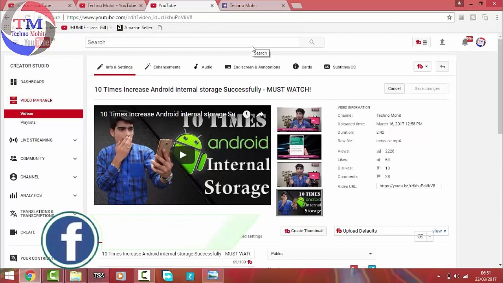
Task: Open the Chrome three-dot menu
Action: click(x=497, y=17)
